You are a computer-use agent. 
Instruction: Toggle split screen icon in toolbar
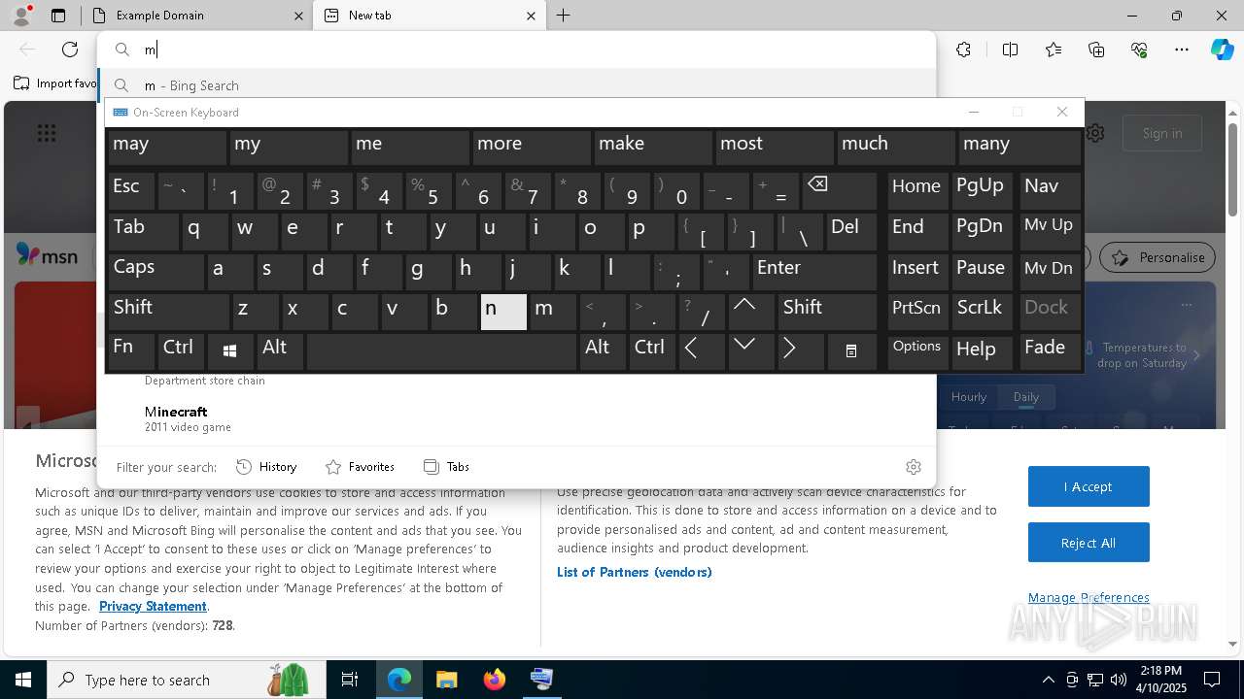pyautogui.click(x=1010, y=50)
